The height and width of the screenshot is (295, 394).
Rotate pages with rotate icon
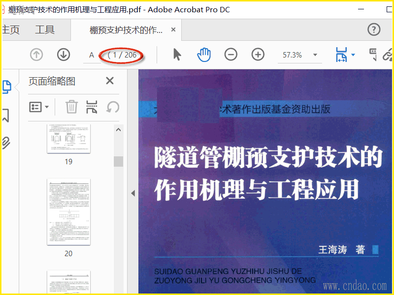tap(113, 107)
